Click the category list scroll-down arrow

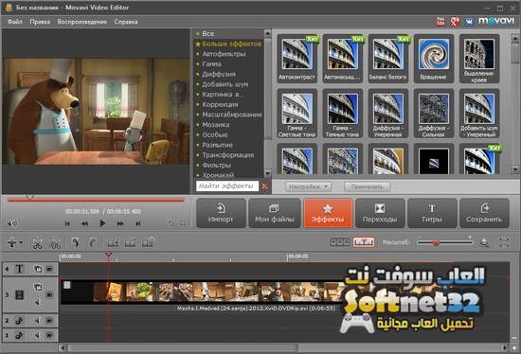click(x=267, y=173)
